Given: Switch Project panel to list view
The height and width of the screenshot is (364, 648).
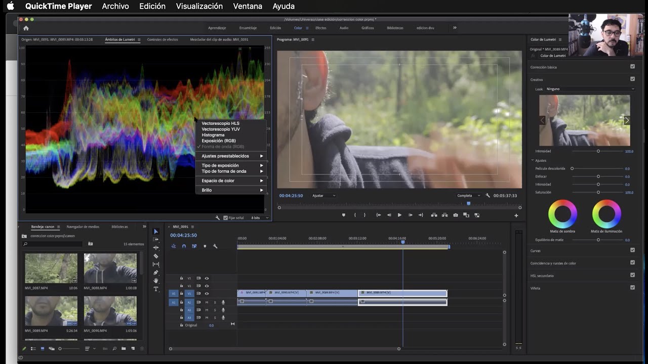Looking at the screenshot, I should (x=33, y=348).
